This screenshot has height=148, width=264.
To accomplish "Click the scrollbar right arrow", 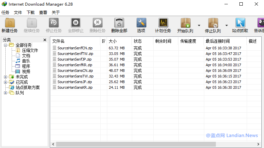I will [258, 144].
